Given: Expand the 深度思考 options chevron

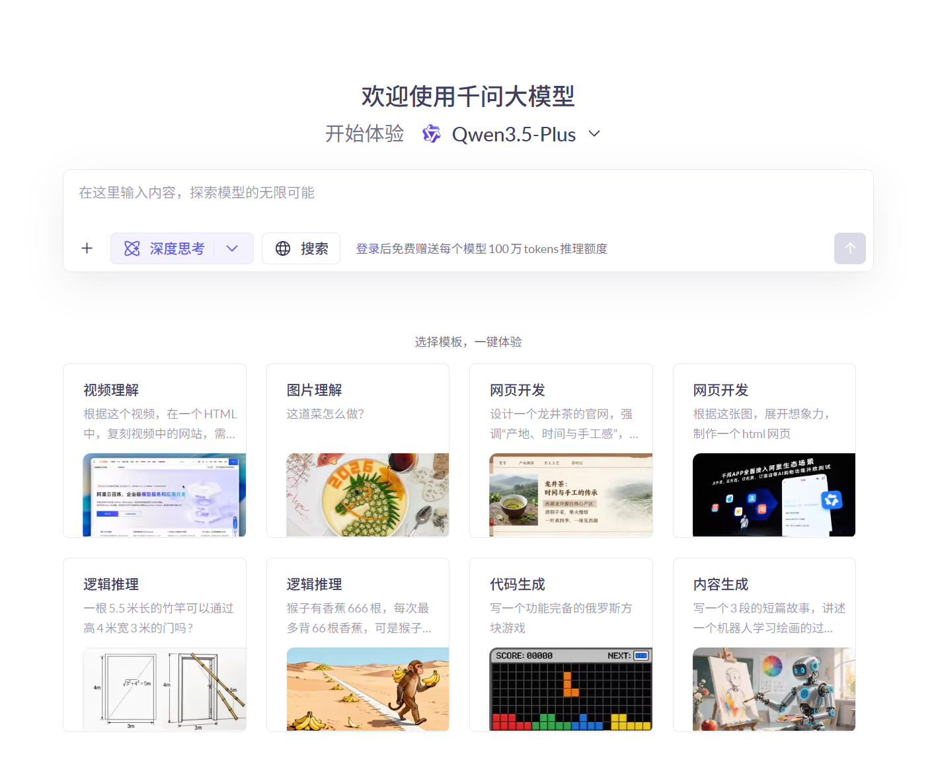Looking at the screenshot, I should click(x=232, y=248).
